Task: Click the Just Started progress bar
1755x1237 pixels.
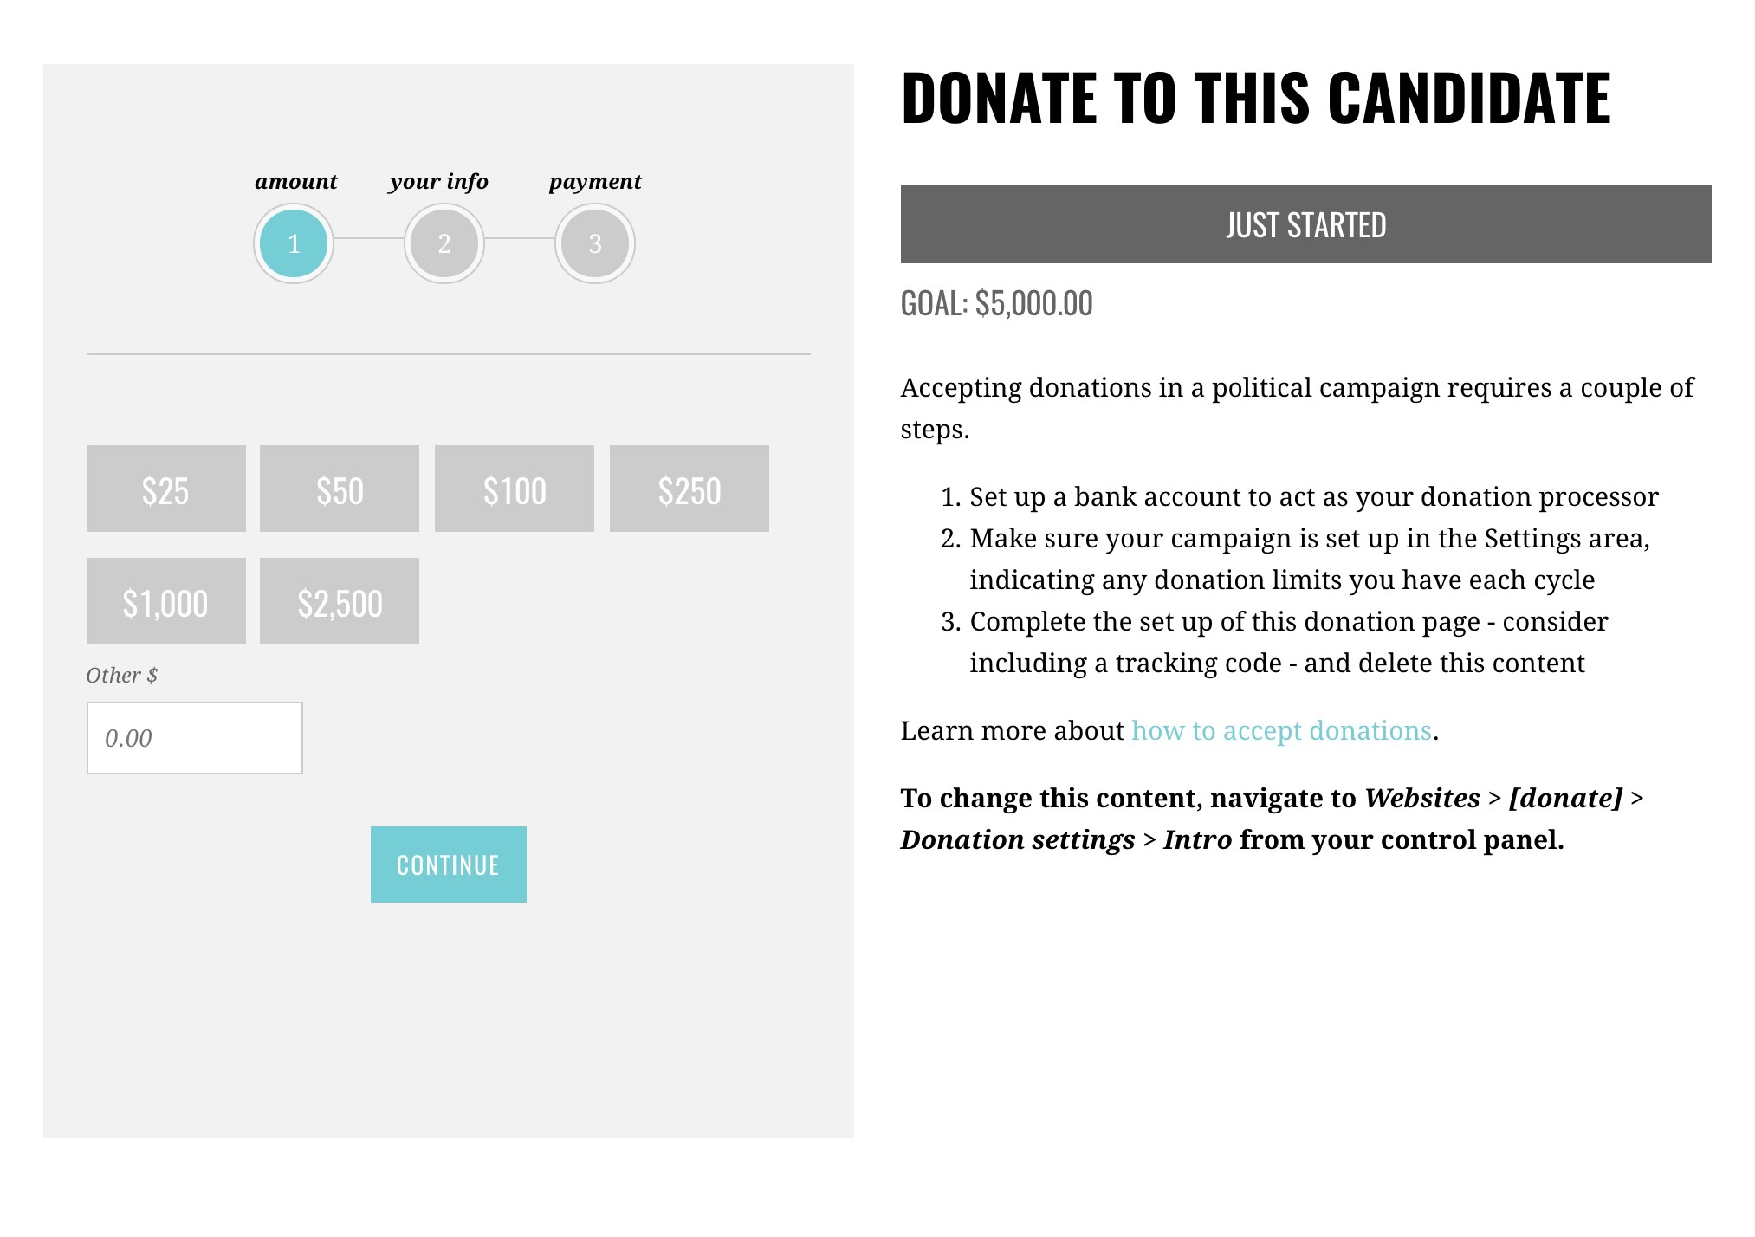Action: click(x=1306, y=224)
